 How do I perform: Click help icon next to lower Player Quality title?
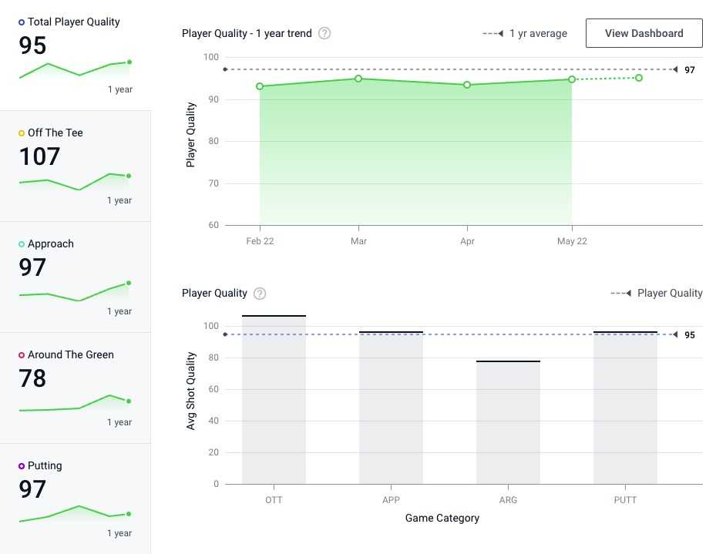260,294
